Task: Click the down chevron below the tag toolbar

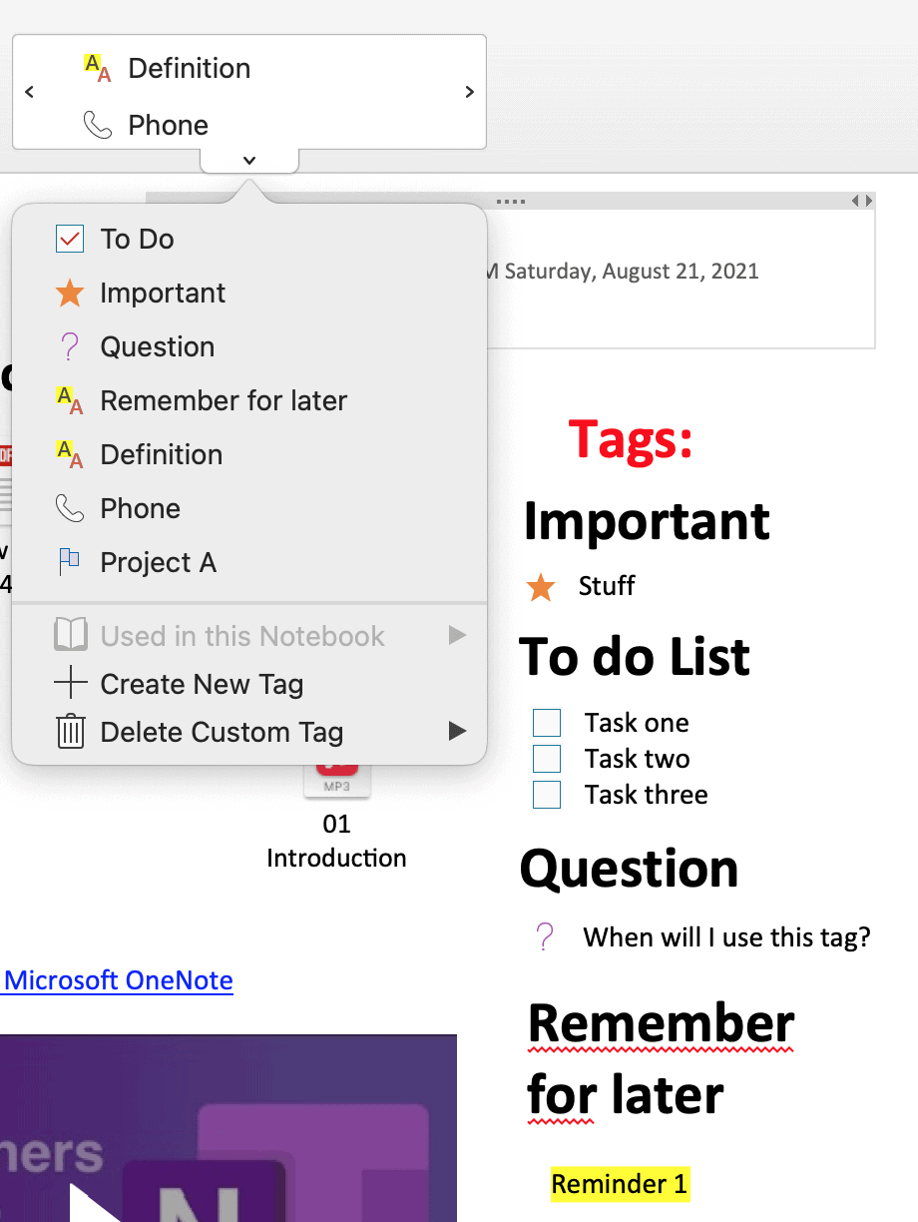Action: 248,160
